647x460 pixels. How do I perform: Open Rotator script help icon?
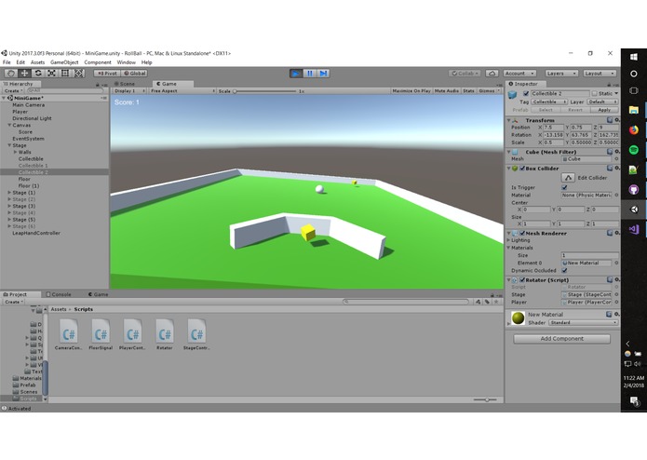click(x=610, y=279)
